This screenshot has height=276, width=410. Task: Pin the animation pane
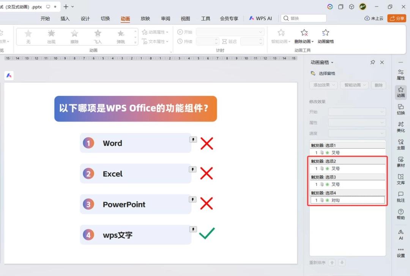tap(373, 62)
